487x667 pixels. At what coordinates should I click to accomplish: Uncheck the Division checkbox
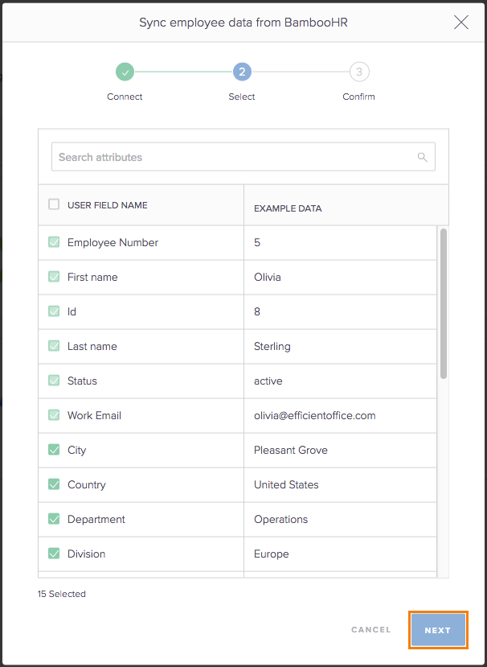click(54, 554)
